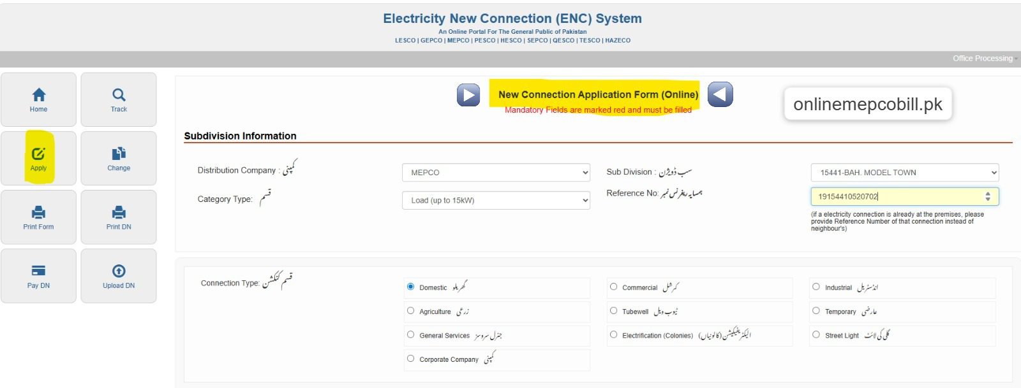Click inside the Reference No input field
Viewport: 1021px width, 388px height.
(x=893, y=196)
